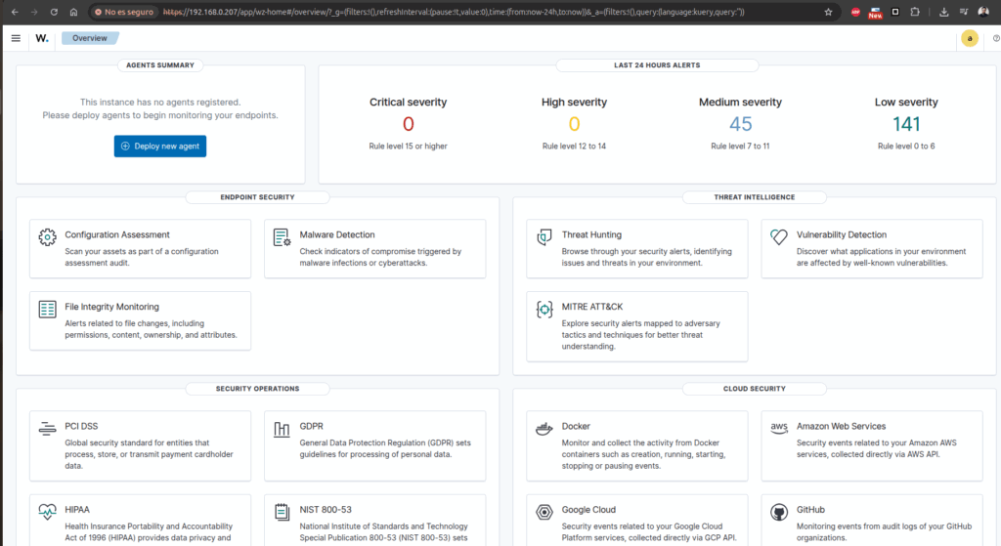Bookmark the page with star icon
The height and width of the screenshot is (546, 1001).
(x=828, y=12)
